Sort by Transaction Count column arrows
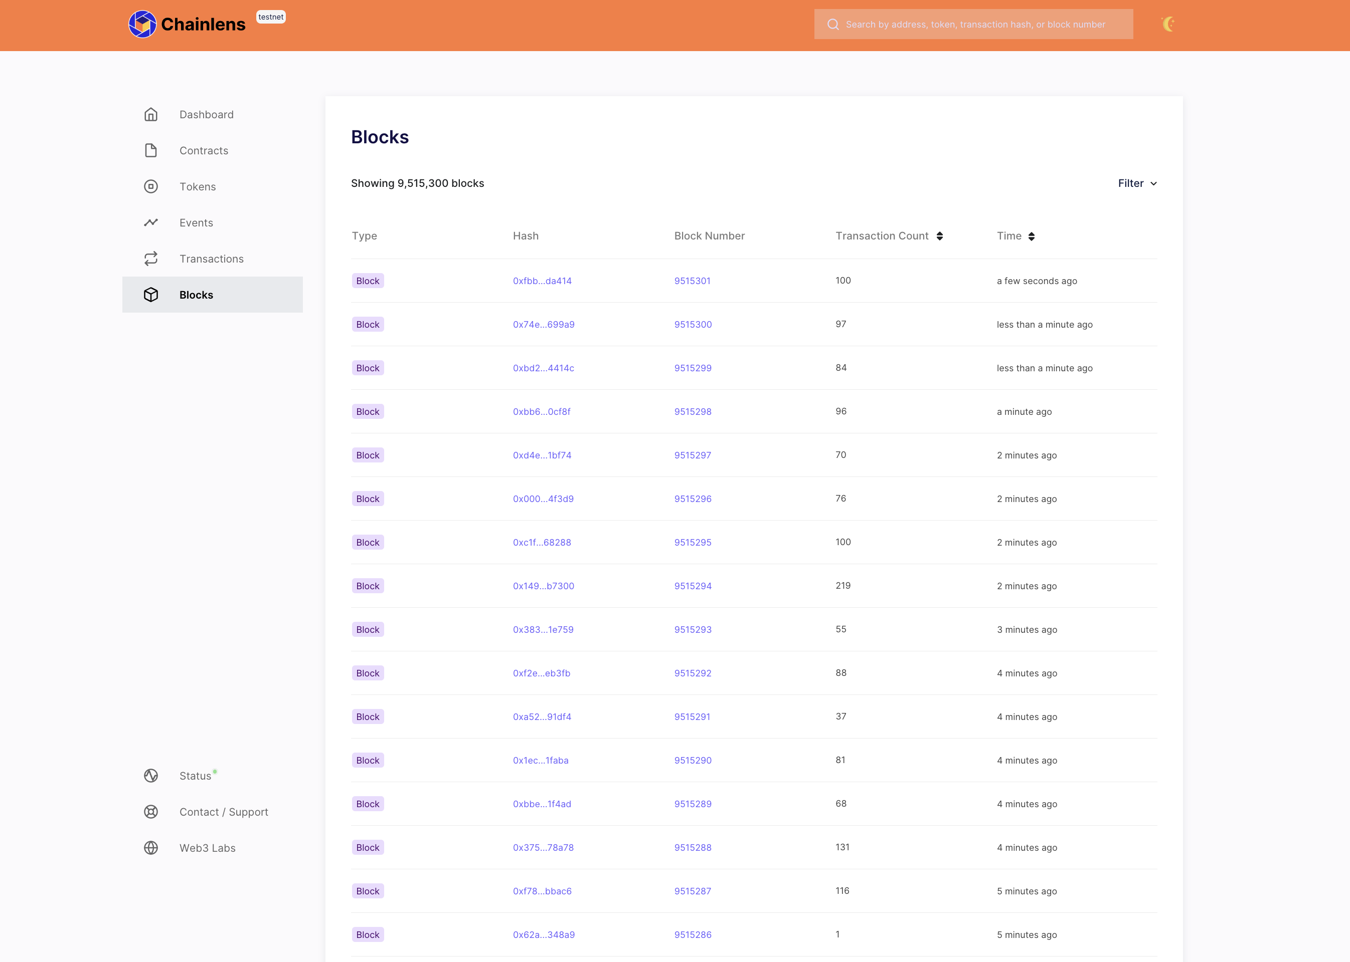The width and height of the screenshot is (1350, 962). (x=940, y=236)
